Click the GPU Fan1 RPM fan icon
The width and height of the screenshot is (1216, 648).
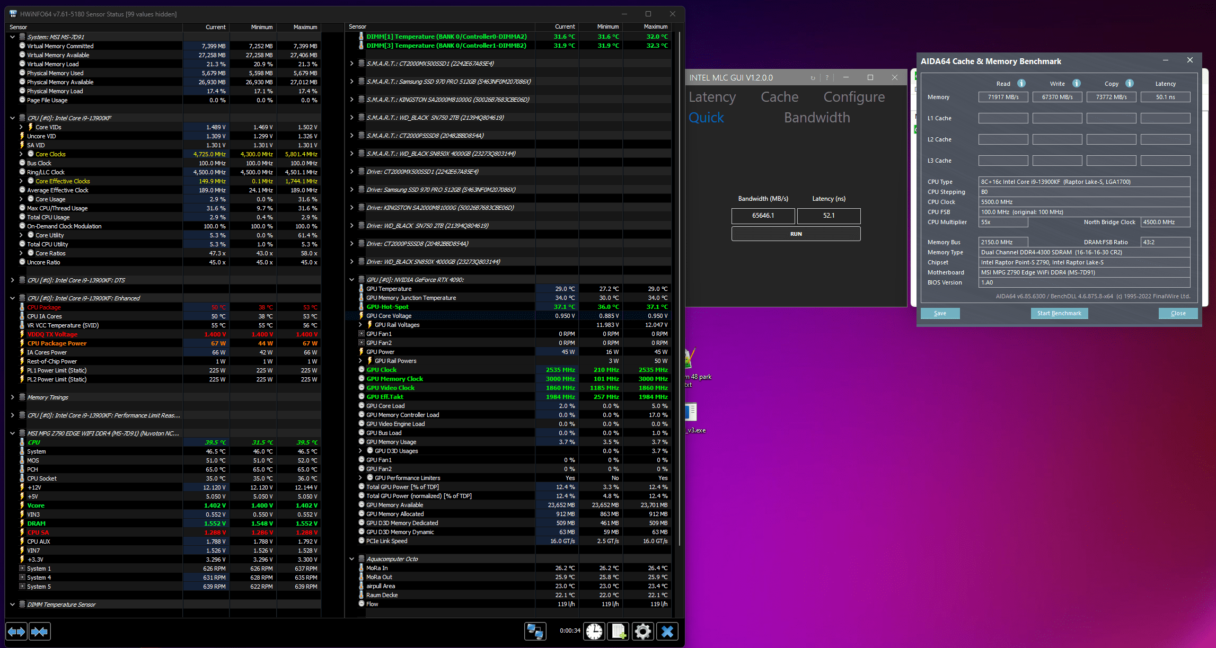[362, 334]
